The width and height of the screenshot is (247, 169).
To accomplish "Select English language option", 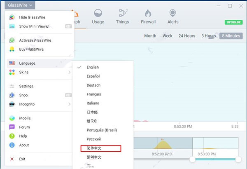I will tap(93, 67).
